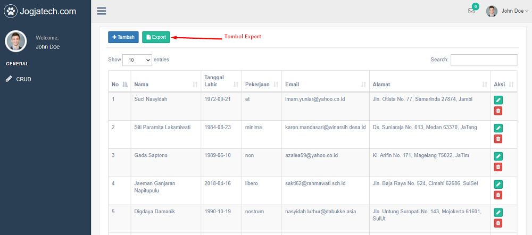
Task: Delete the Gada Saptono record
Action: [498, 167]
